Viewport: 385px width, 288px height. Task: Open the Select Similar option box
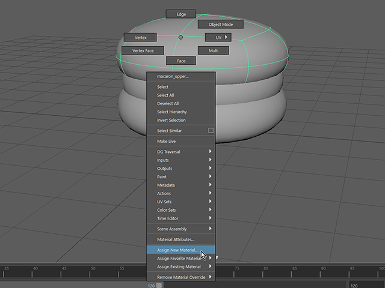pos(211,130)
